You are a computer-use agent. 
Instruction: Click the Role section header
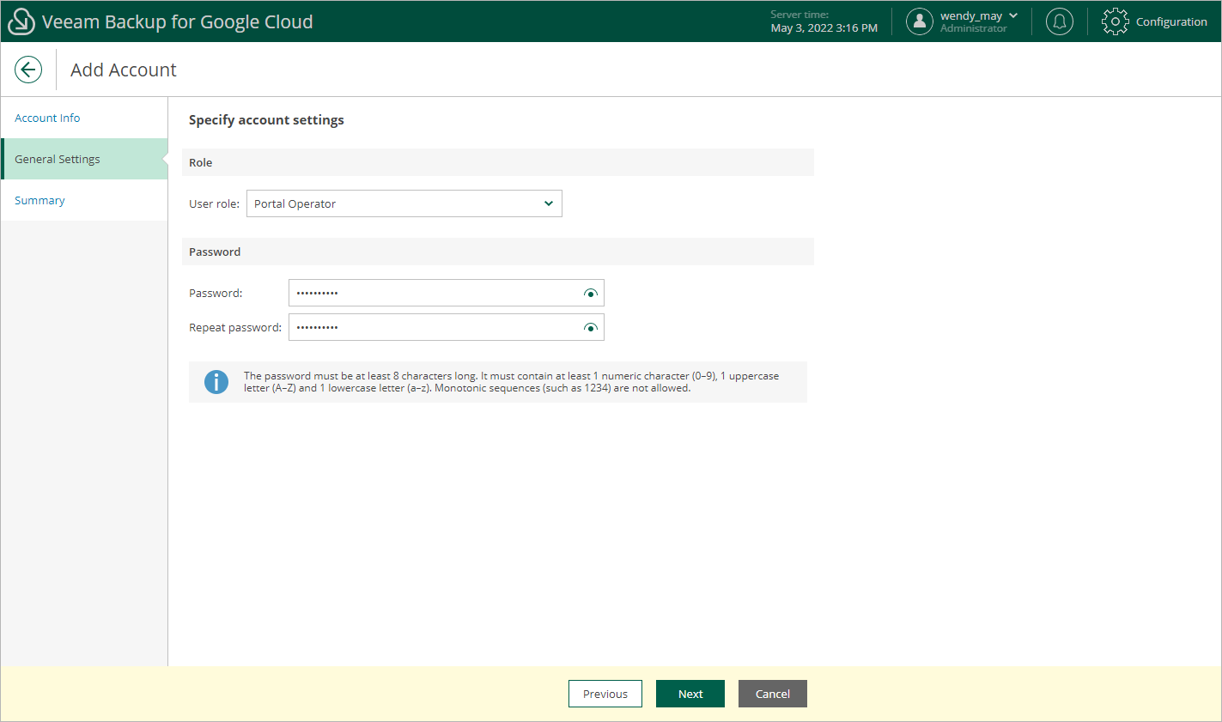[x=498, y=162]
